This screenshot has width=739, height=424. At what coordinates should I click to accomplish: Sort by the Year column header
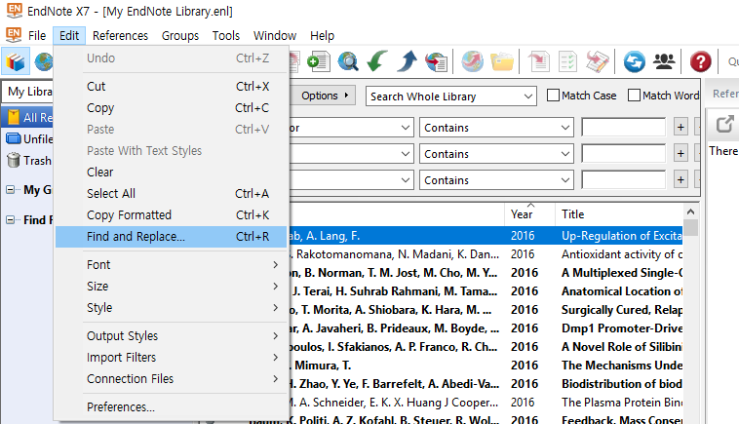pyautogui.click(x=529, y=214)
